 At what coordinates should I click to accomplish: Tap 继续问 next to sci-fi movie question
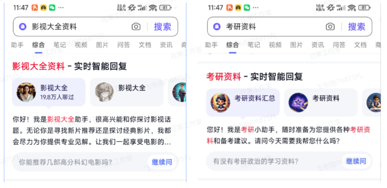pyautogui.click(x=162, y=162)
